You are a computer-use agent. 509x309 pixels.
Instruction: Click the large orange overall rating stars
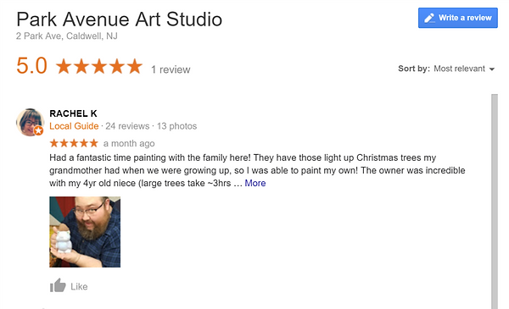pyautogui.click(x=99, y=66)
